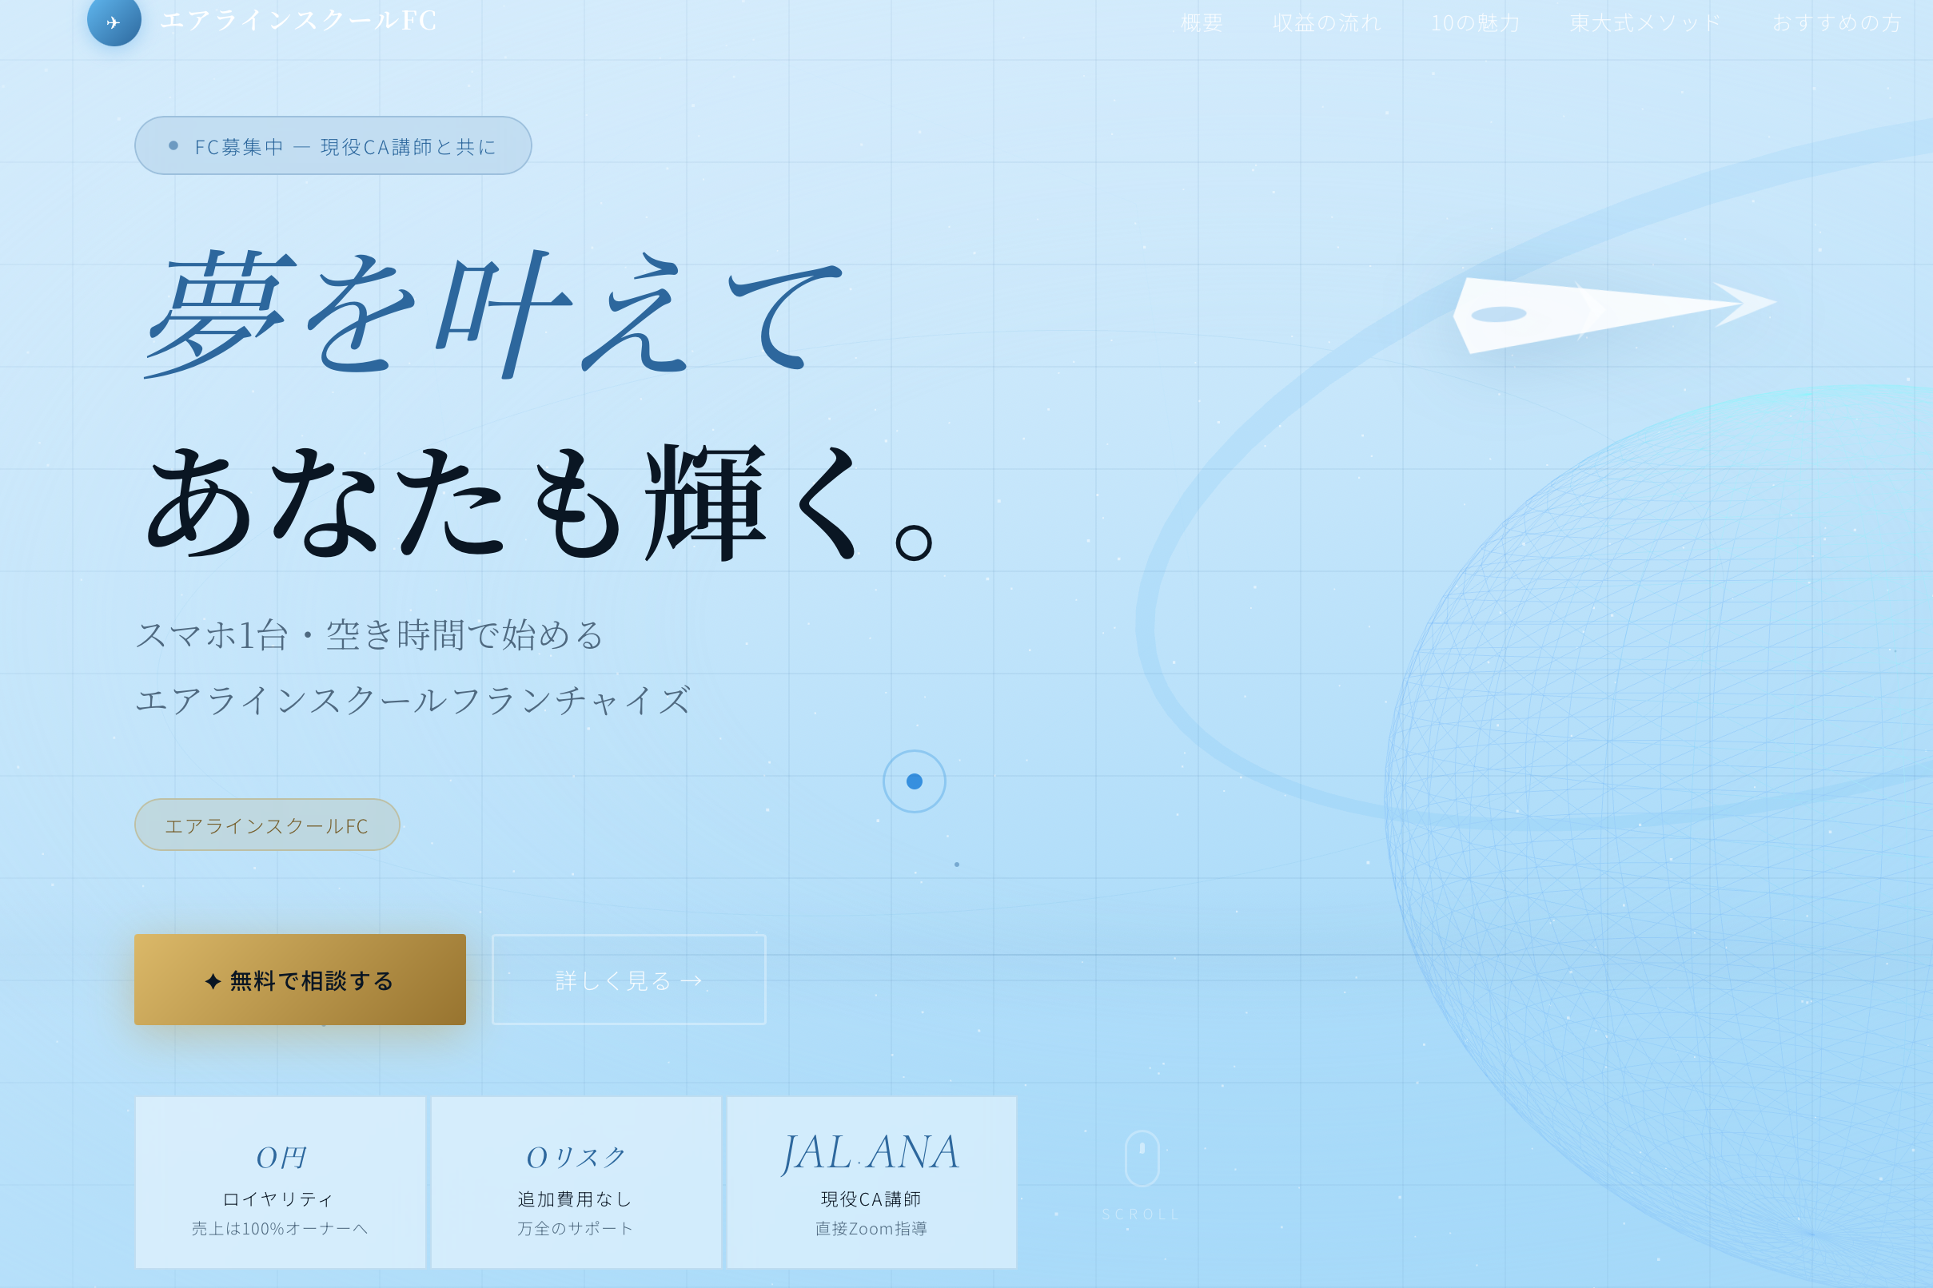Click the SCROLL label text

pyautogui.click(x=1141, y=1214)
